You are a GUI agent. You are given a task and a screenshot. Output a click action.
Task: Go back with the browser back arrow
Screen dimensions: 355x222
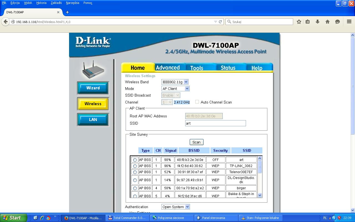6,22
